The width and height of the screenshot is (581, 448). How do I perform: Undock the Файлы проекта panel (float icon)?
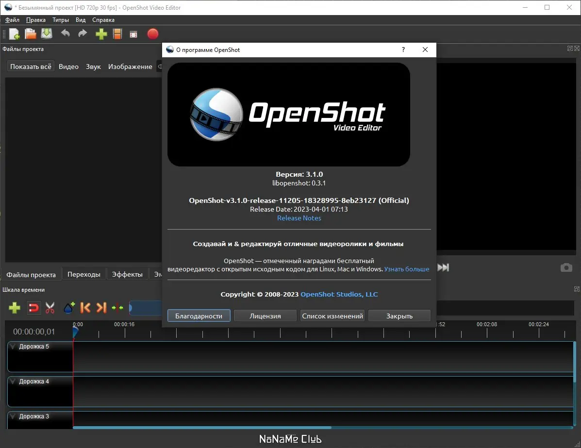pyautogui.click(x=570, y=49)
